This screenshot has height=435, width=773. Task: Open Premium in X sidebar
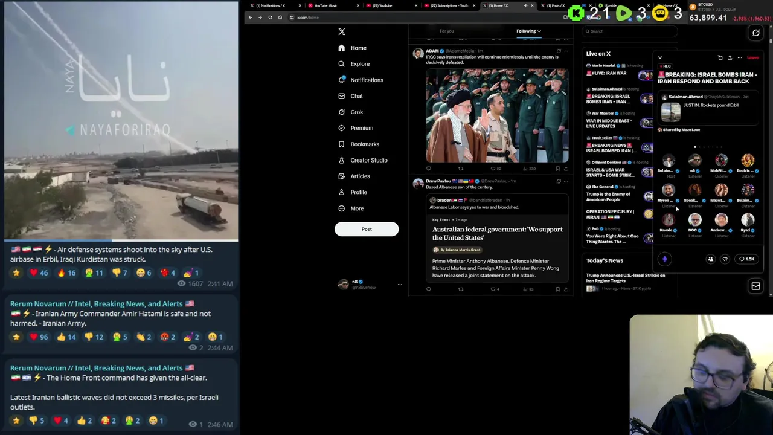tap(356, 128)
